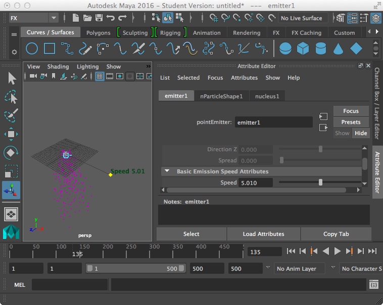Open the FX menu set dropdown
The image size is (383, 305).
click(33, 18)
